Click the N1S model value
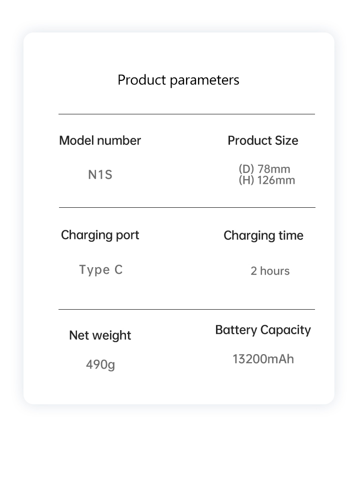360x478 pixels. point(100,175)
